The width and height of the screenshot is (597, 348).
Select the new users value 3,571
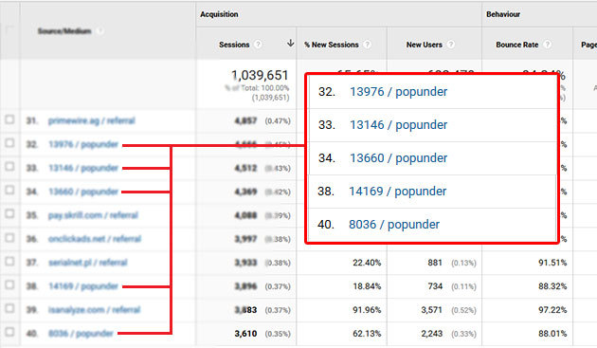click(432, 310)
